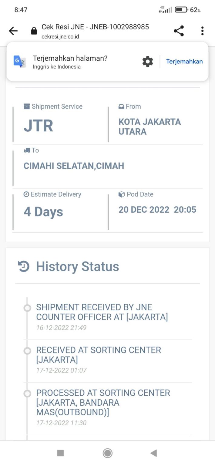
Task: Click the 'CIMAHI SELATAN,CIMAH' destination text
Action: tap(74, 166)
